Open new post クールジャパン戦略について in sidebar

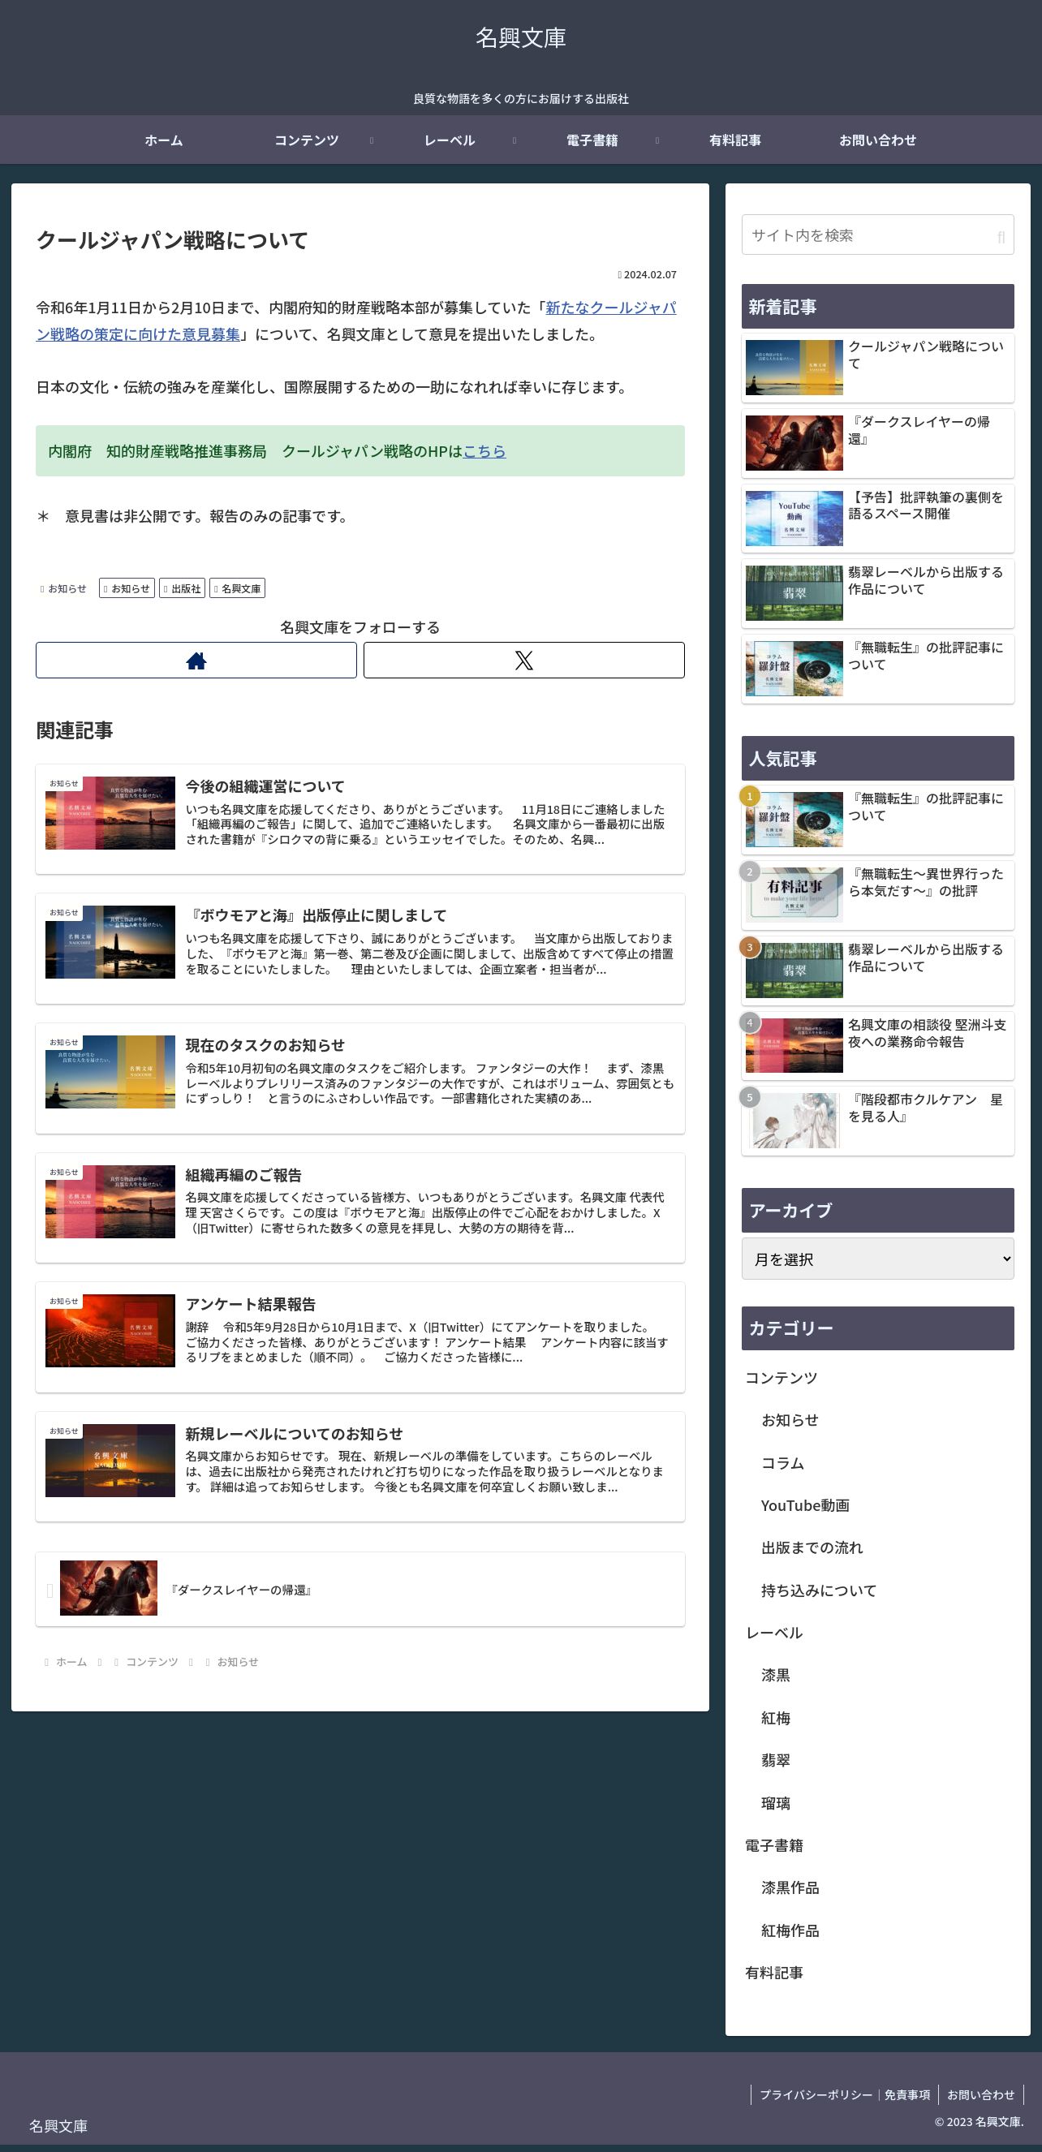pyautogui.click(x=877, y=368)
